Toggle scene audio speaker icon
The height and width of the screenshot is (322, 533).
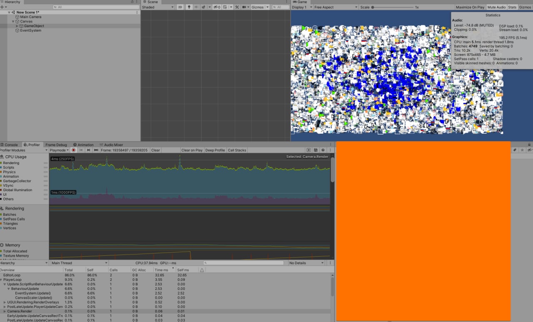[197, 7]
